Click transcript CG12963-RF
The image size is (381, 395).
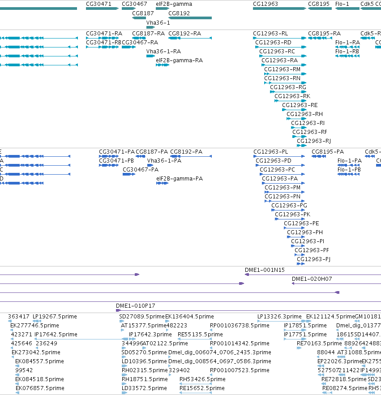pos(310,132)
